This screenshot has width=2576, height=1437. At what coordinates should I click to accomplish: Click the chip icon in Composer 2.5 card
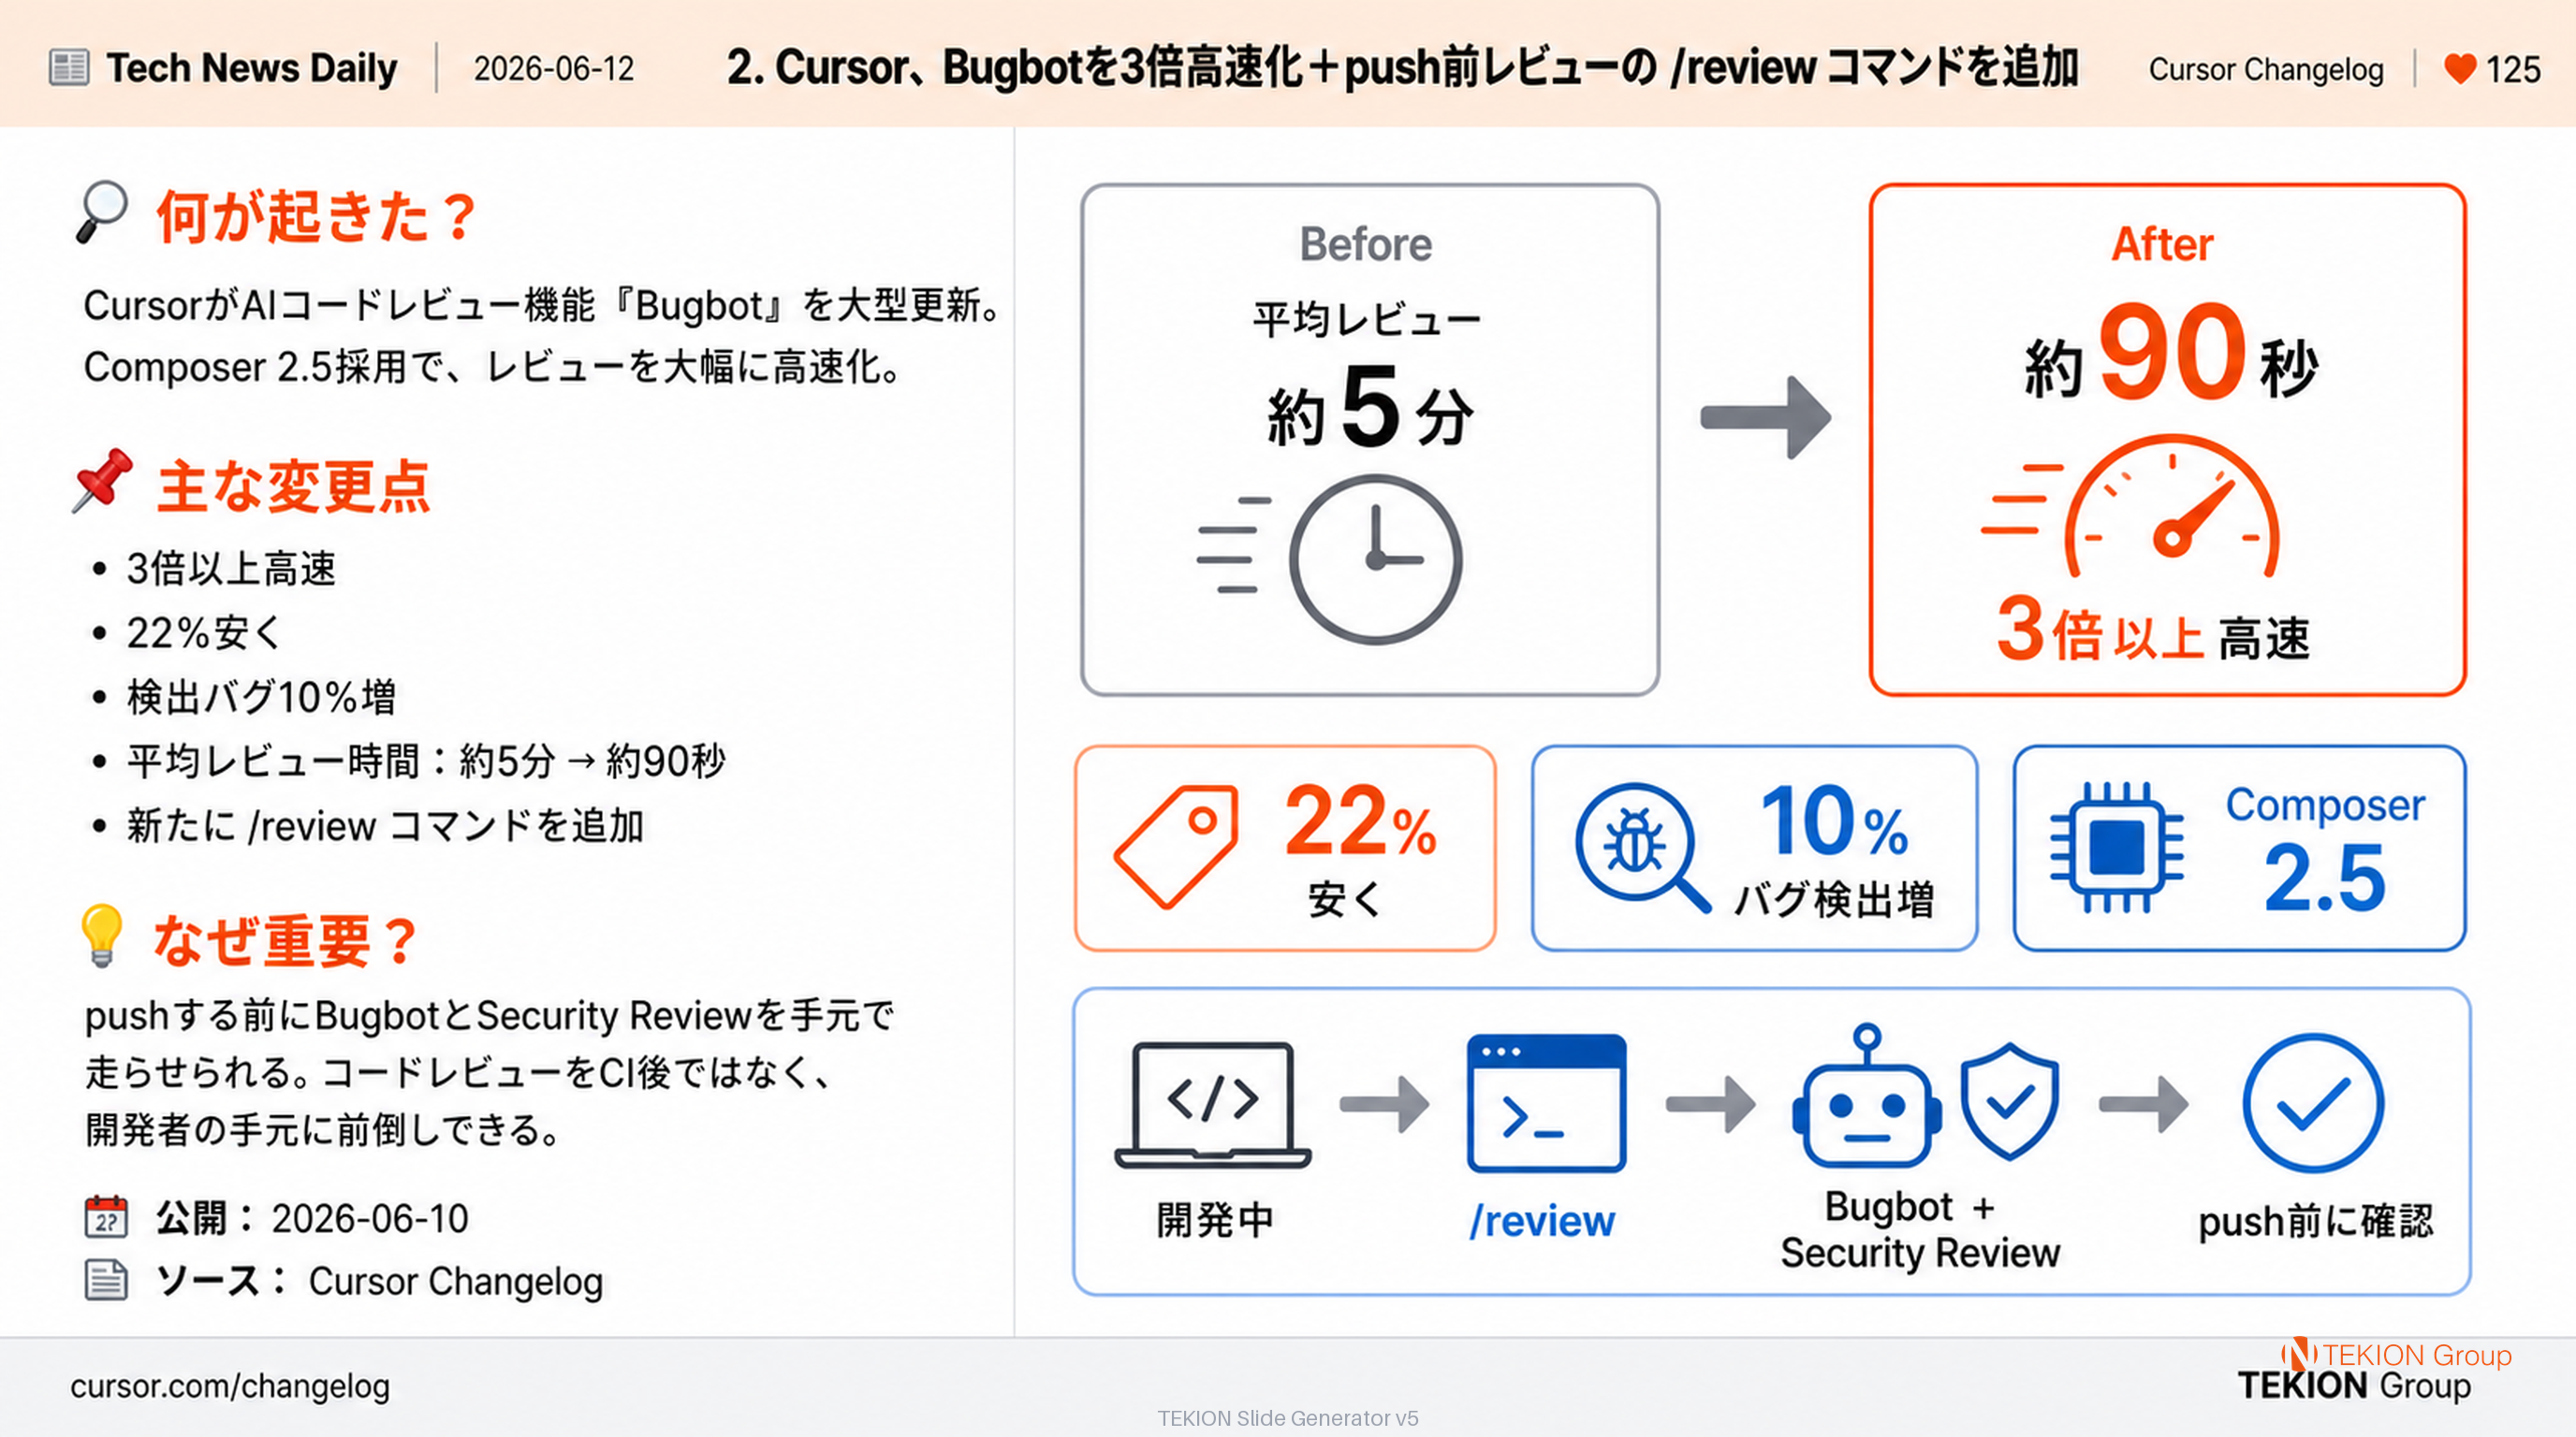(2117, 848)
